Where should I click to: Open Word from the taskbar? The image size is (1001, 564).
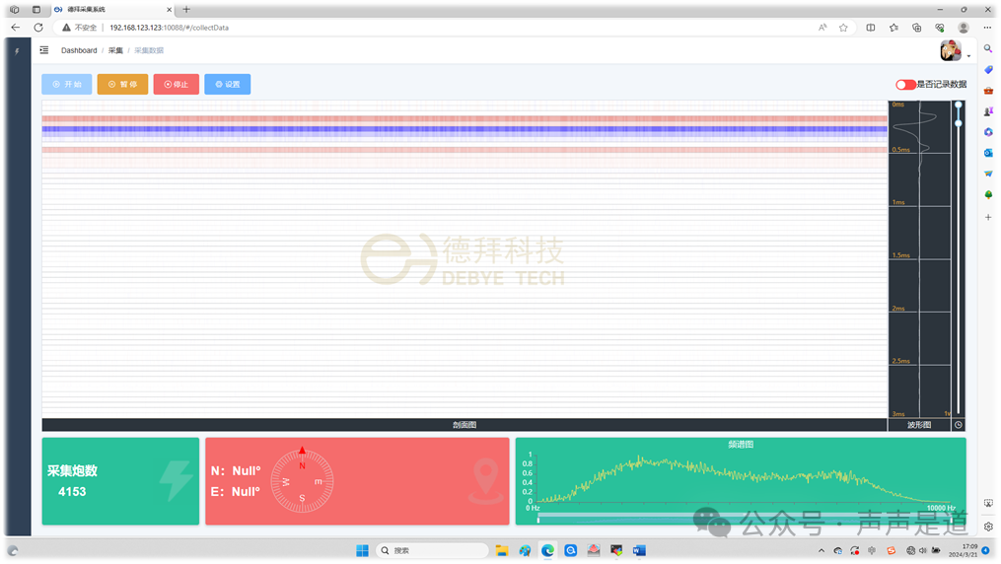tap(640, 550)
